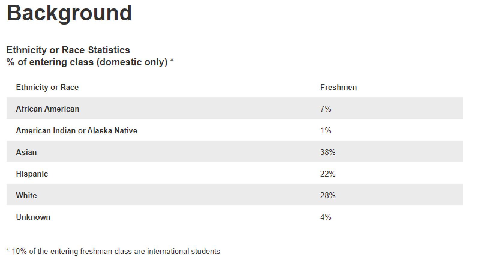
Task: Click the 22% value for Hispanic
Action: [328, 174]
